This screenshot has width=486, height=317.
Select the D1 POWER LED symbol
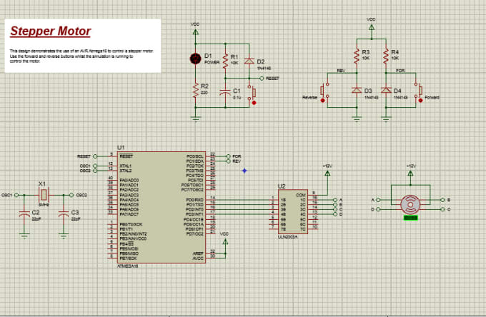195,59
